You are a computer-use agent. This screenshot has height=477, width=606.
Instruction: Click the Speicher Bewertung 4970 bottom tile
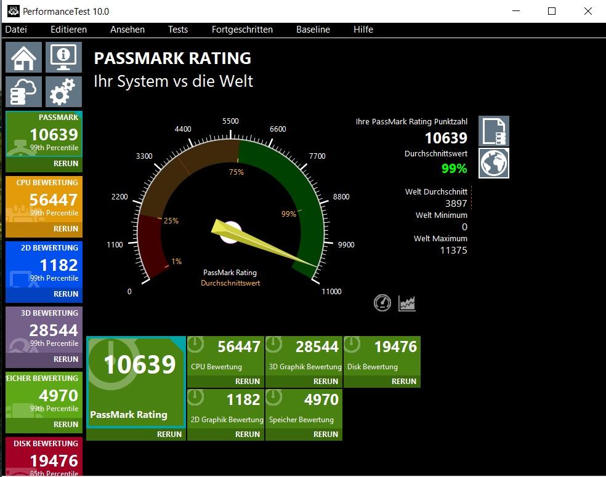(304, 409)
